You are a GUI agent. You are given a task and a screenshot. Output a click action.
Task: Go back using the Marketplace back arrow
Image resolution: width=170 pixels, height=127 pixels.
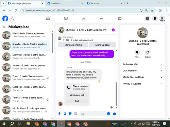tap(5, 27)
